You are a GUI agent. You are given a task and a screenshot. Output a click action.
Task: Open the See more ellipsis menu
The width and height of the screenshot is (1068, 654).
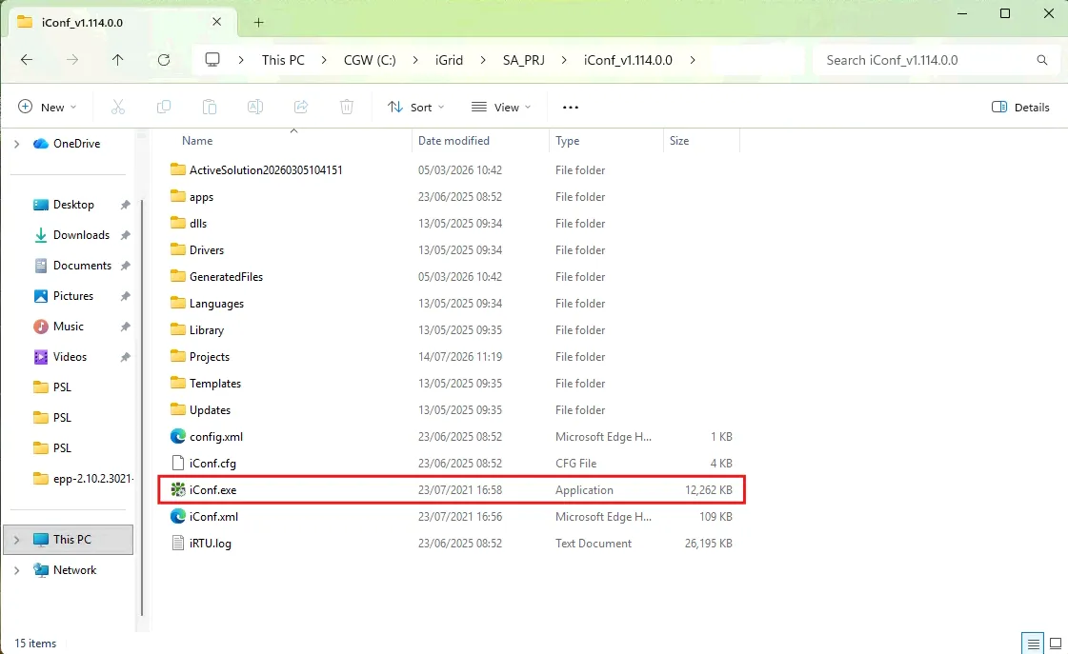click(571, 107)
